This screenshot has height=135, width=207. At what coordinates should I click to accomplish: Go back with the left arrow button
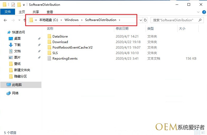5,20
